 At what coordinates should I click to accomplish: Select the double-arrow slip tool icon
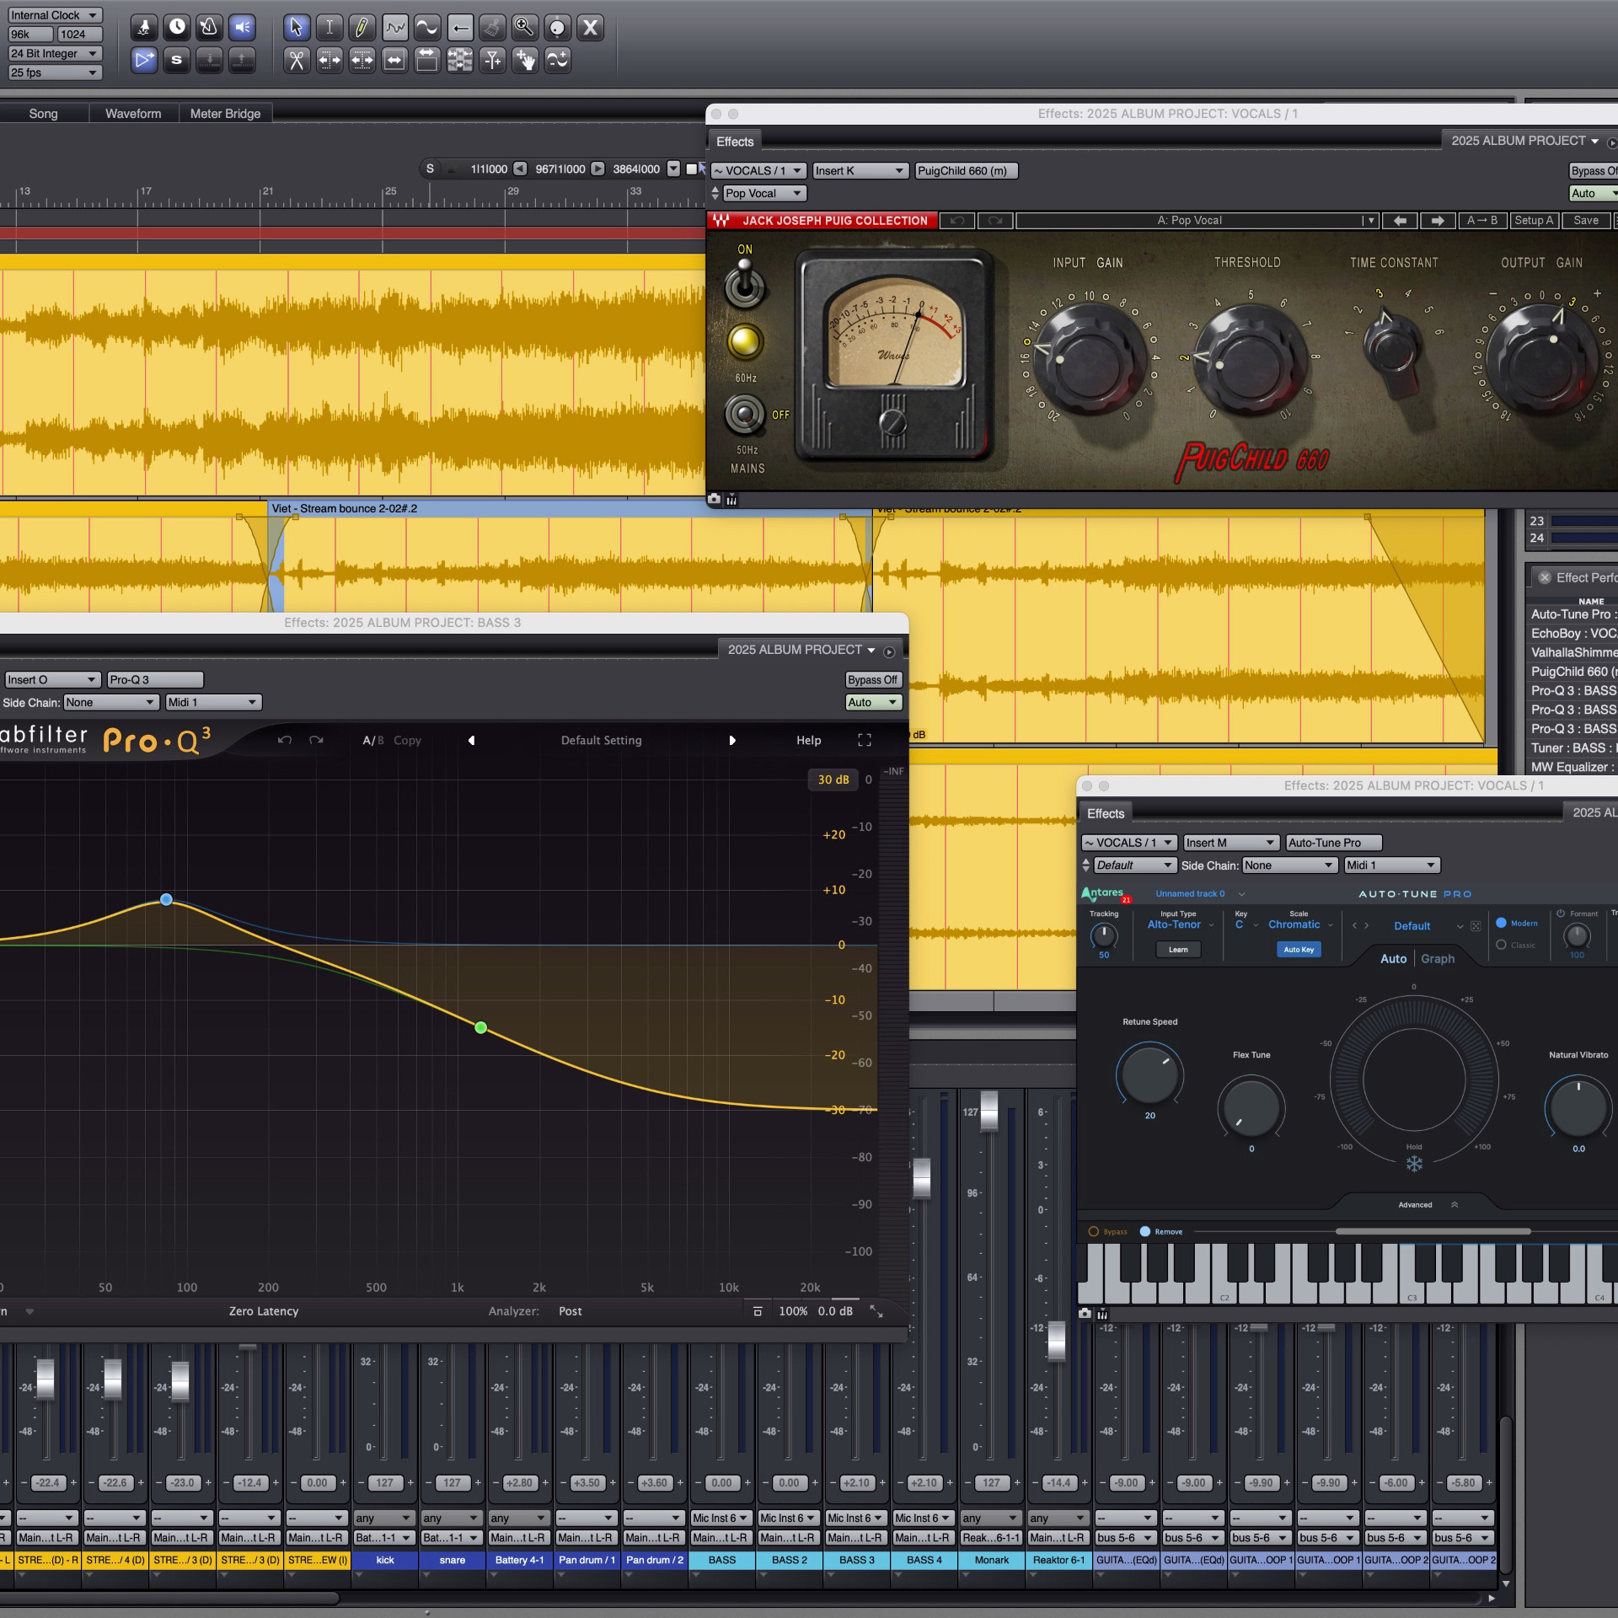(394, 60)
